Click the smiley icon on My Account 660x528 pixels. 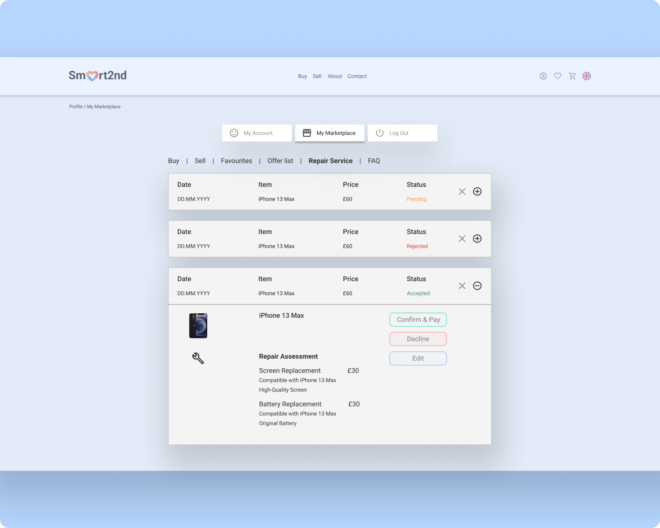click(234, 133)
